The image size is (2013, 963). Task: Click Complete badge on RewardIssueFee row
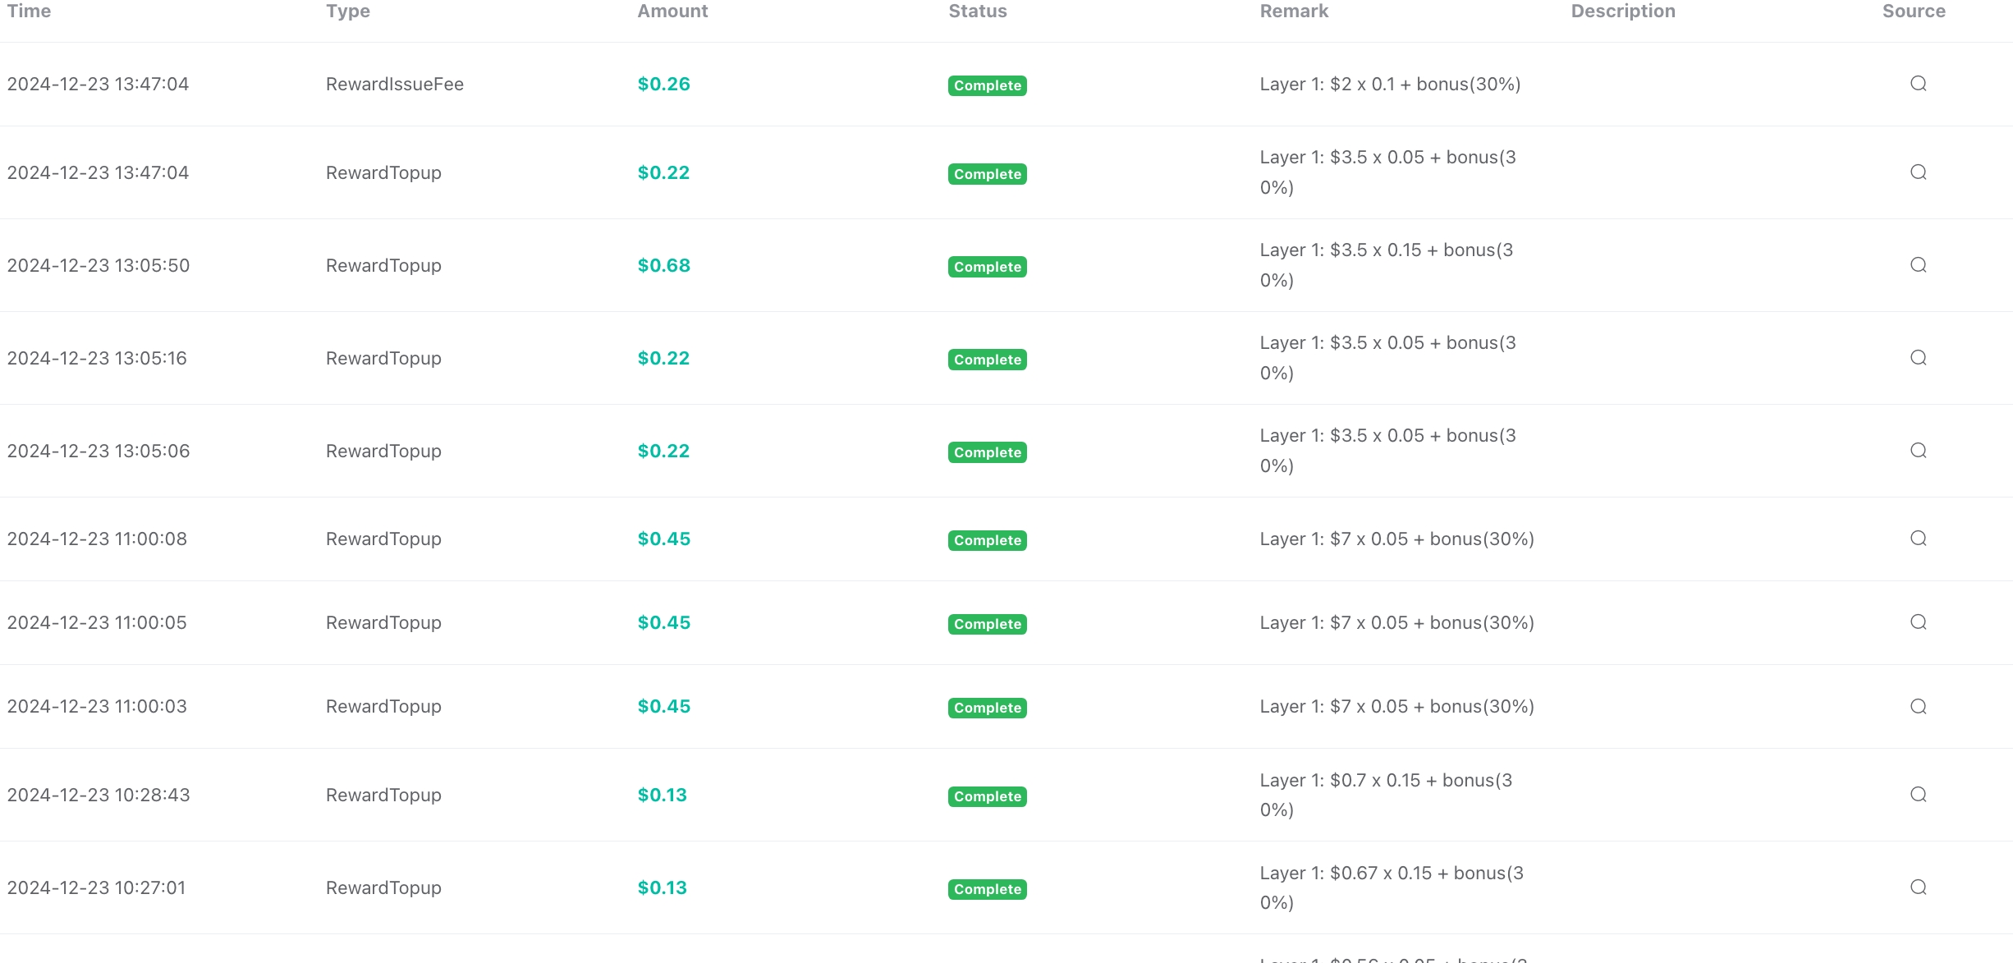click(987, 85)
